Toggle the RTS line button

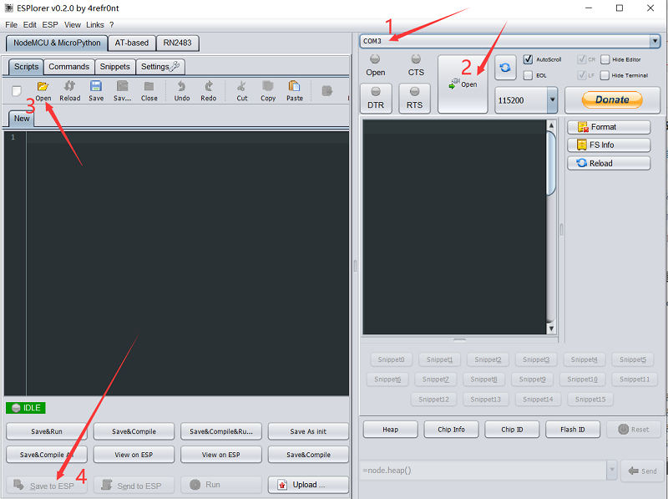tap(414, 99)
